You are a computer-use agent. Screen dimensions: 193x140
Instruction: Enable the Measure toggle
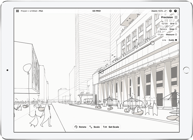click(176, 35)
